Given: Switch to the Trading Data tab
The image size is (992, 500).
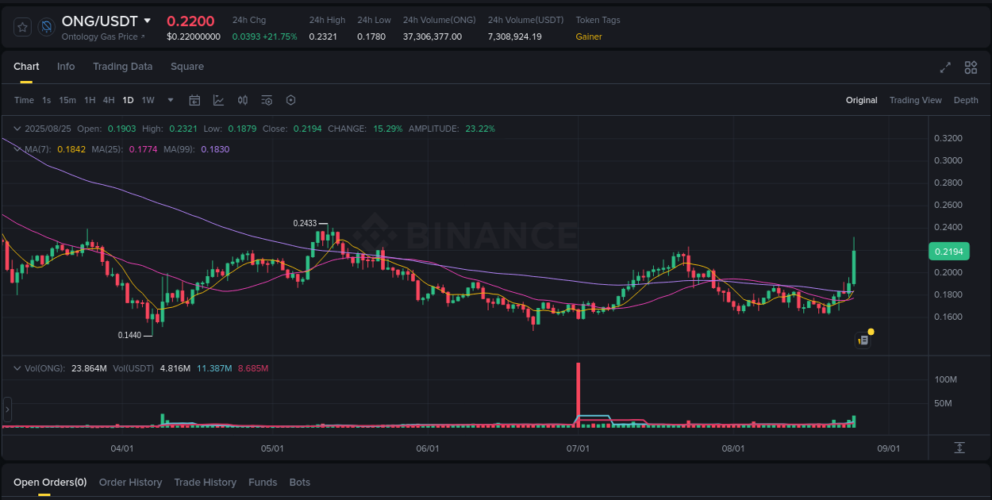Looking at the screenshot, I should click(122, 67).
